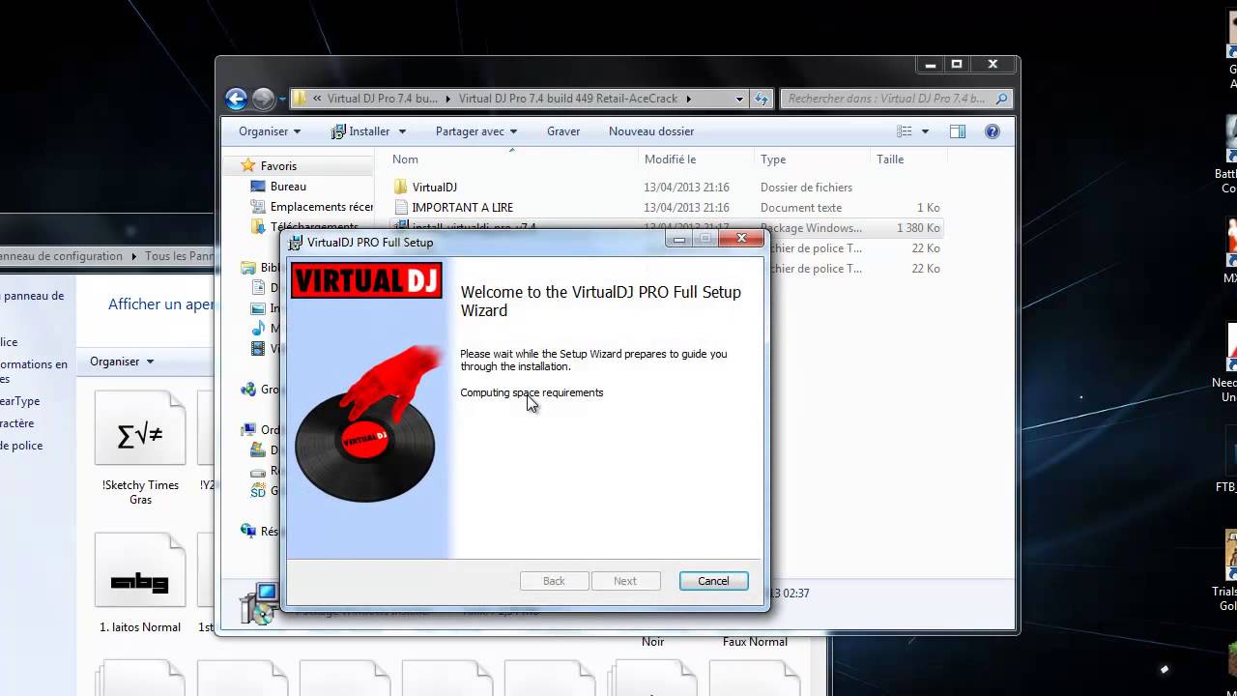
Task: Click the 'Noir' font label
Action: [653, 642]
